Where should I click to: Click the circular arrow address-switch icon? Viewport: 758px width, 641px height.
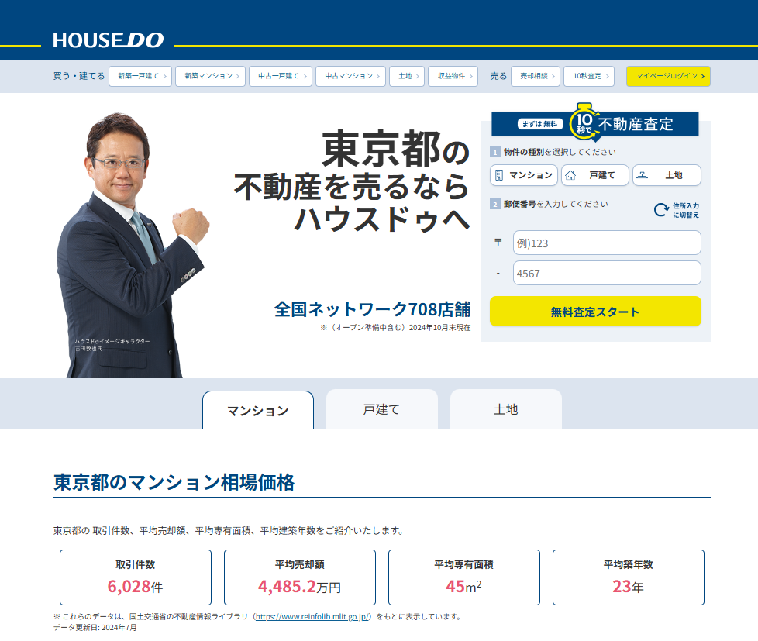click(661, 210)
